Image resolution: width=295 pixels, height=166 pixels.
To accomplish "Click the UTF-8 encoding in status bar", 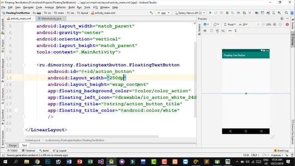I will 265,155.
